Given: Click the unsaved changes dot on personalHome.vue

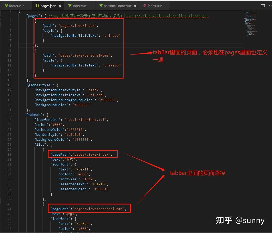Looking at the screenshot, I should [x=135, y=5].
